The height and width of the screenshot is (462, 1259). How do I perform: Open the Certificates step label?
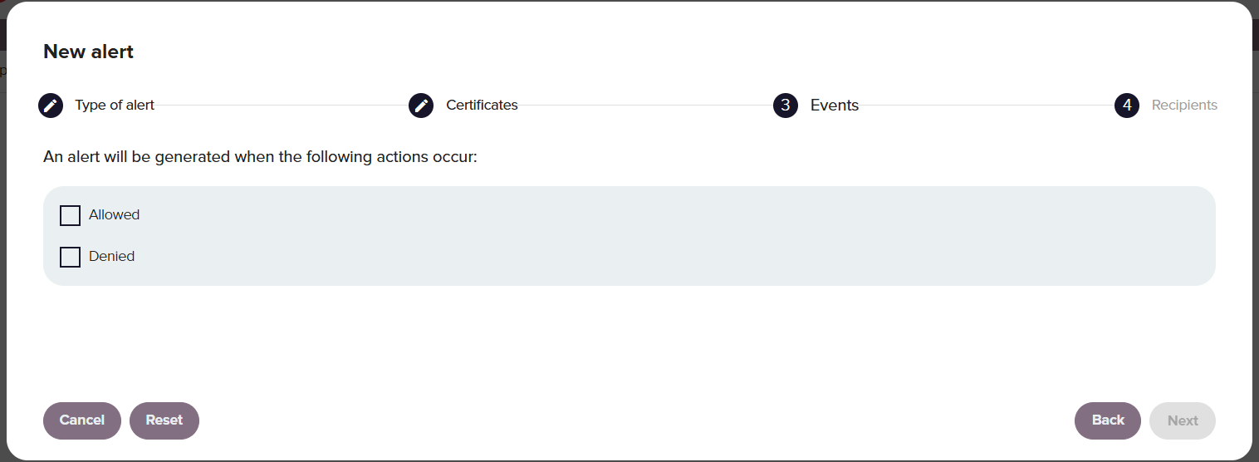(x=482, y=106)
